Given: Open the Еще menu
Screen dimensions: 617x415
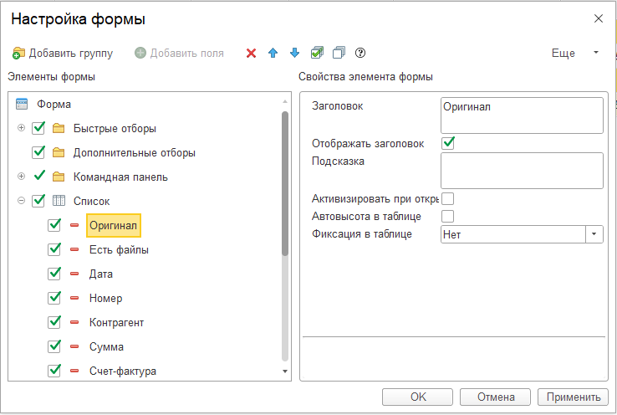Looking at the screenshot, I should pyautogui.click(x=574, y=53).
